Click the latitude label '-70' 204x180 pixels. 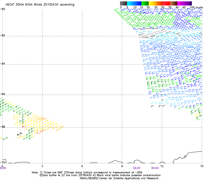pos(2,162)
